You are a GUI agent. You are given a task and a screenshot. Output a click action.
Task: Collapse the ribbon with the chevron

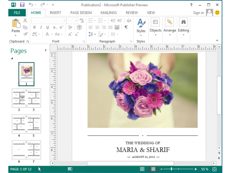[217, 41]
